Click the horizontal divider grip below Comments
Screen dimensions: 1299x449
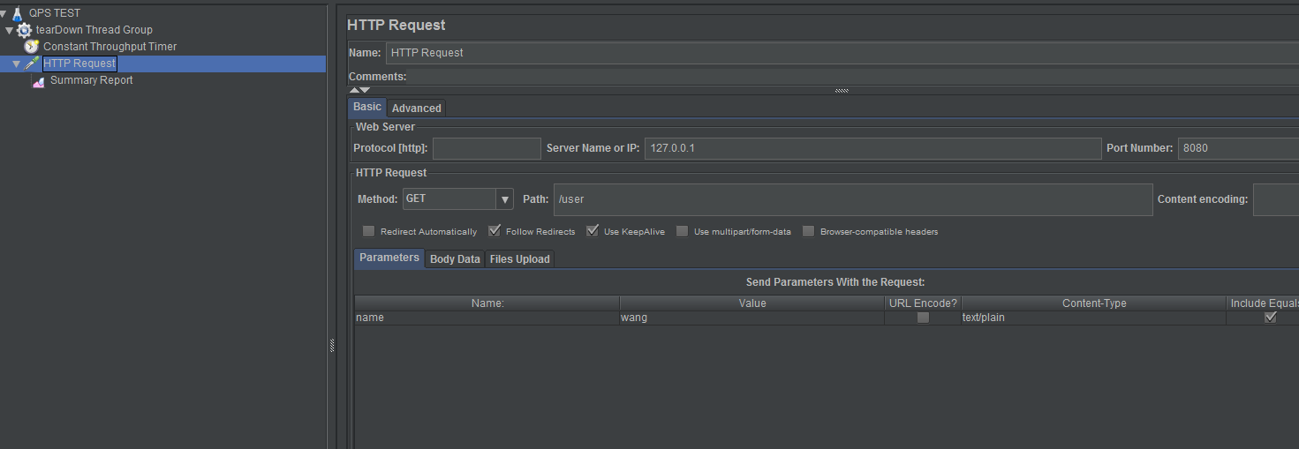click(842, 90)
